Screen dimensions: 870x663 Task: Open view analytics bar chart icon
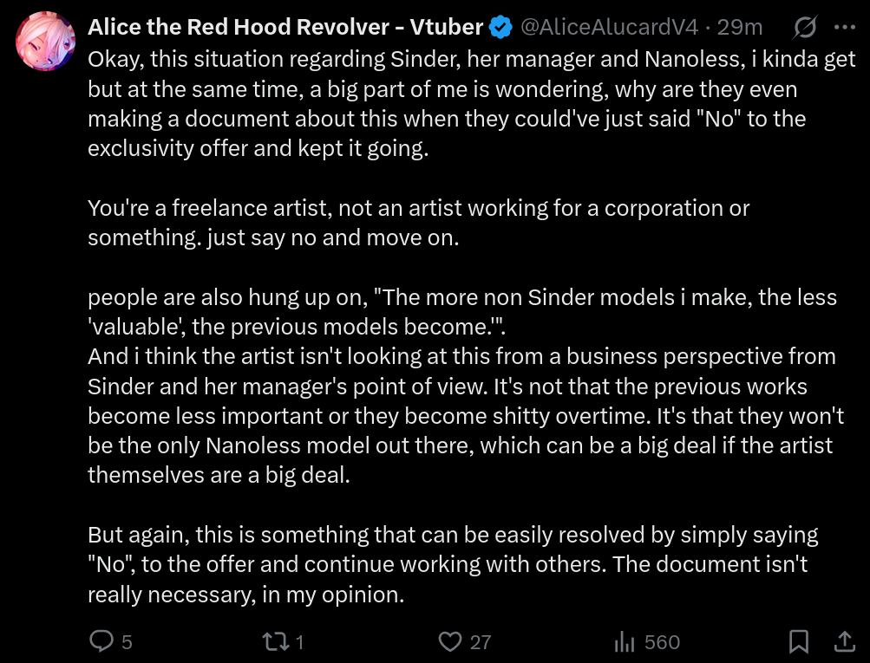pos(625,641)
